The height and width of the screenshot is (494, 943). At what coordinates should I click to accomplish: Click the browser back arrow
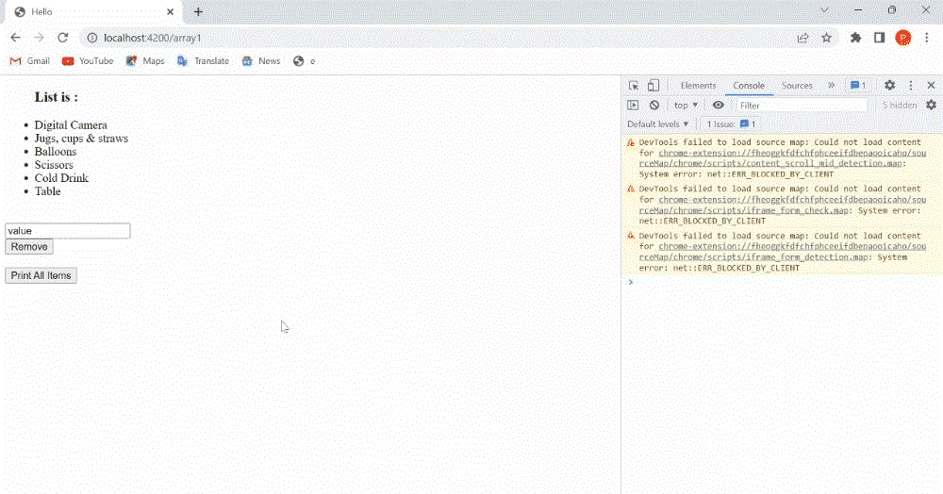coord(16,38)
